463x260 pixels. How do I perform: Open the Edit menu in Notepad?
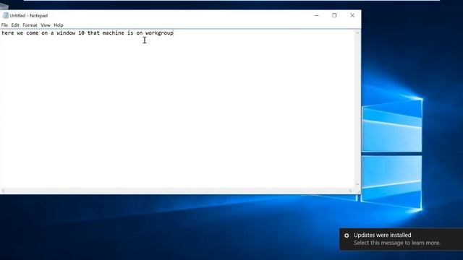(x=15, y=25)
